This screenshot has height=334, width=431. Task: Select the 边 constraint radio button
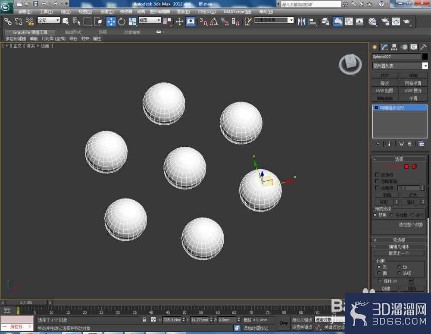(399, 267)
